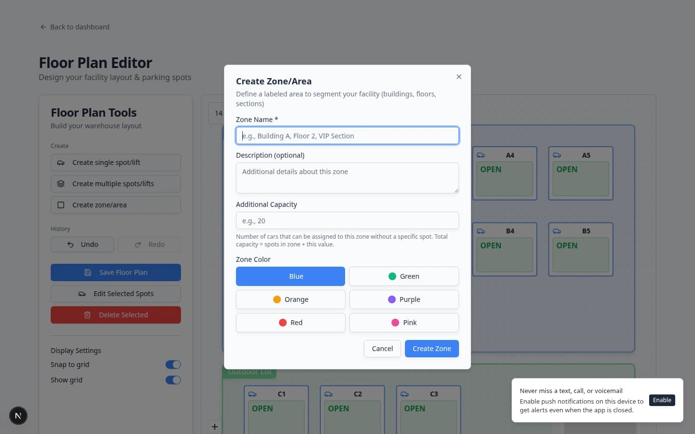This screenshot has width=695, height=434.
Task: Click the Create Zone button
Action: coord(432,349)
